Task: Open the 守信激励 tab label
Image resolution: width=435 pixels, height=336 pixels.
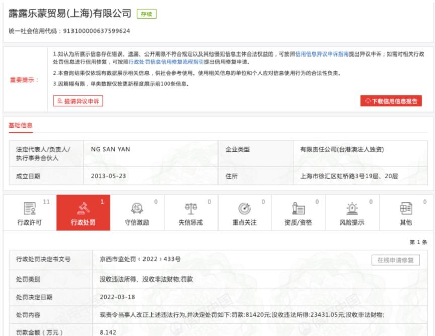Action: [137, 222]
